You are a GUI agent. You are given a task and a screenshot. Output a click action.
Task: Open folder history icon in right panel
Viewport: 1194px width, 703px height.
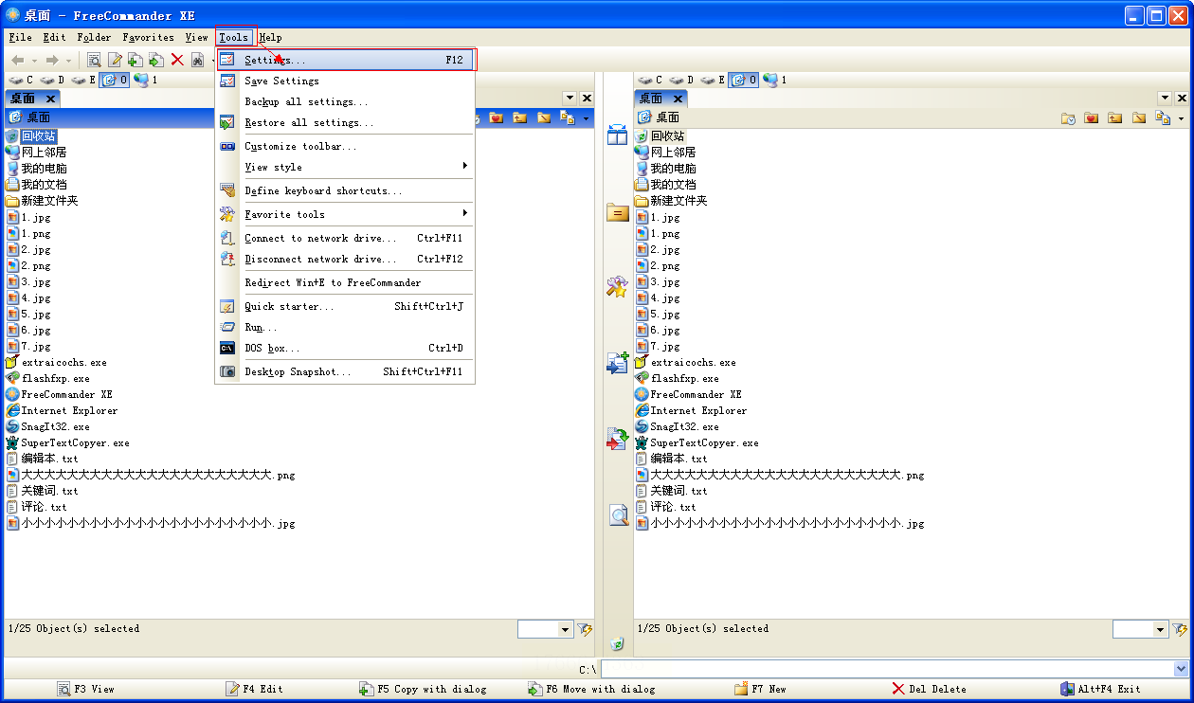1068,117
